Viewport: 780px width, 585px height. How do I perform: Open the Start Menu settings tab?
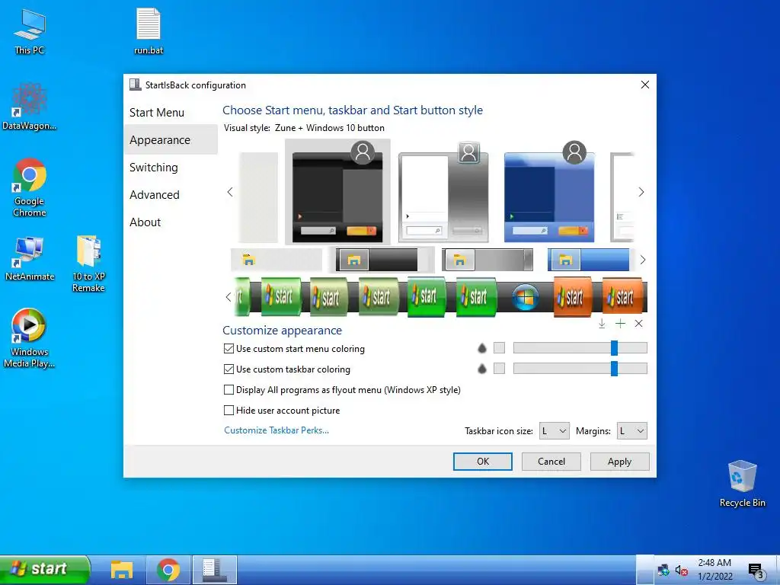click(157, 113)
